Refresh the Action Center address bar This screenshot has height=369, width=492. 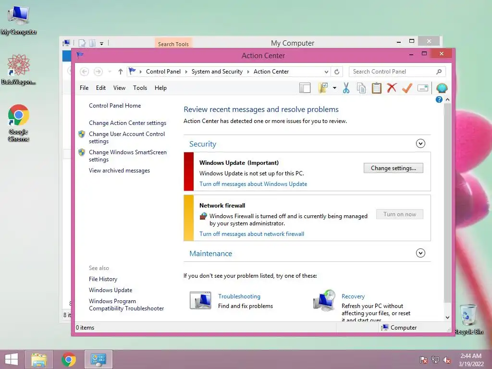[337, 72]
